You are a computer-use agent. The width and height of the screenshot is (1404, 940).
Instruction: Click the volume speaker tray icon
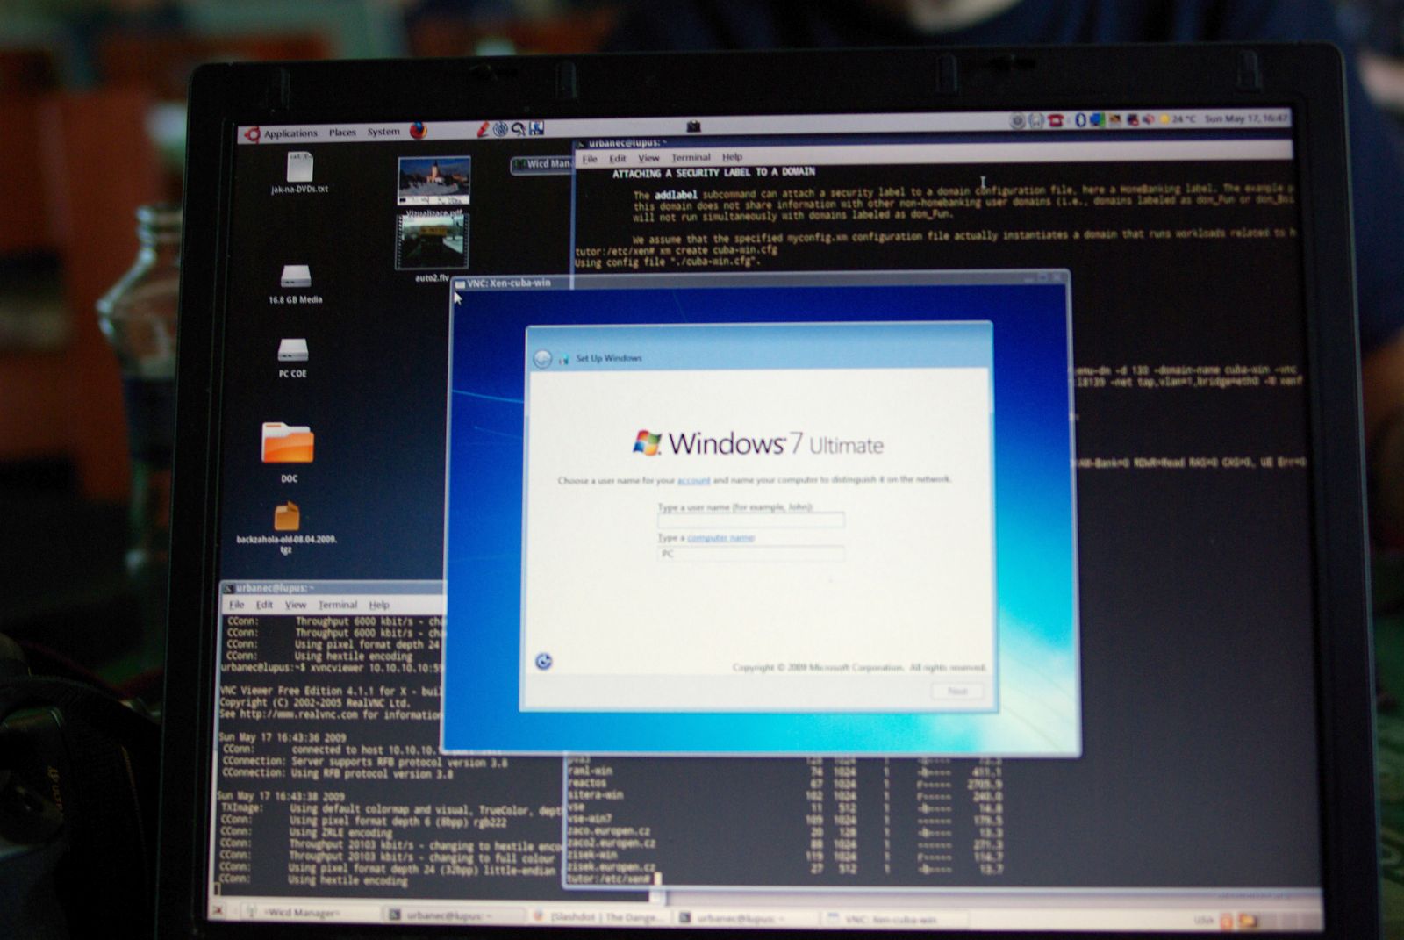coord(1149,119)
